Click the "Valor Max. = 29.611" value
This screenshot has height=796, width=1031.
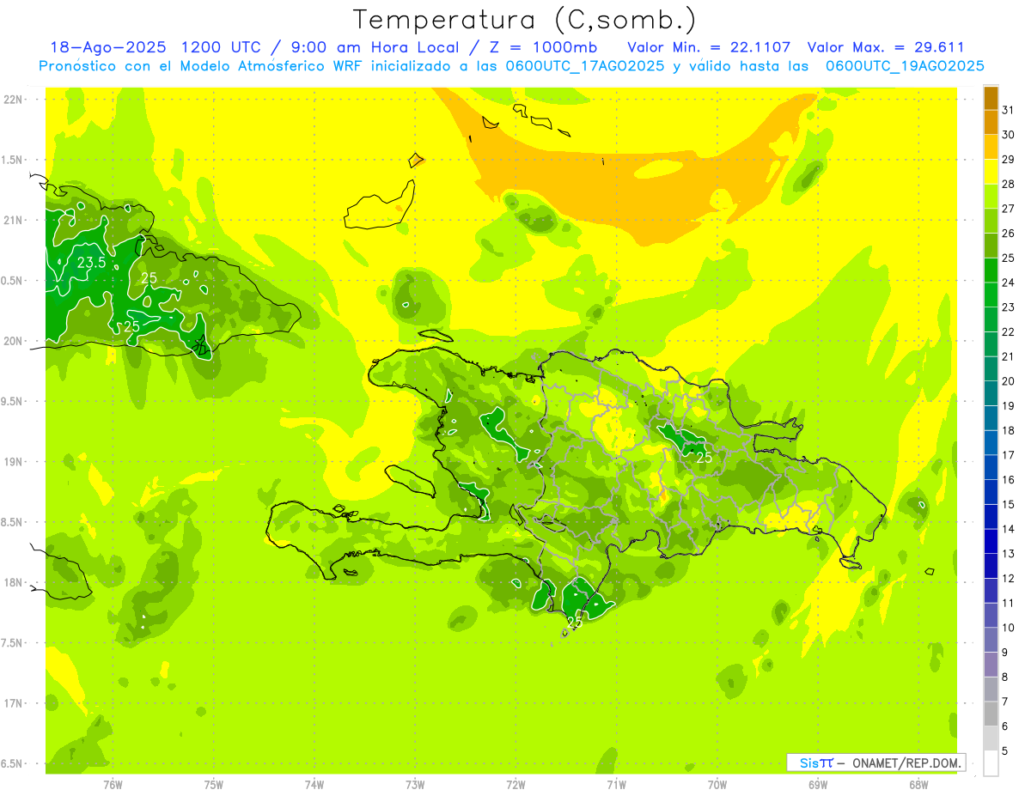887,47
